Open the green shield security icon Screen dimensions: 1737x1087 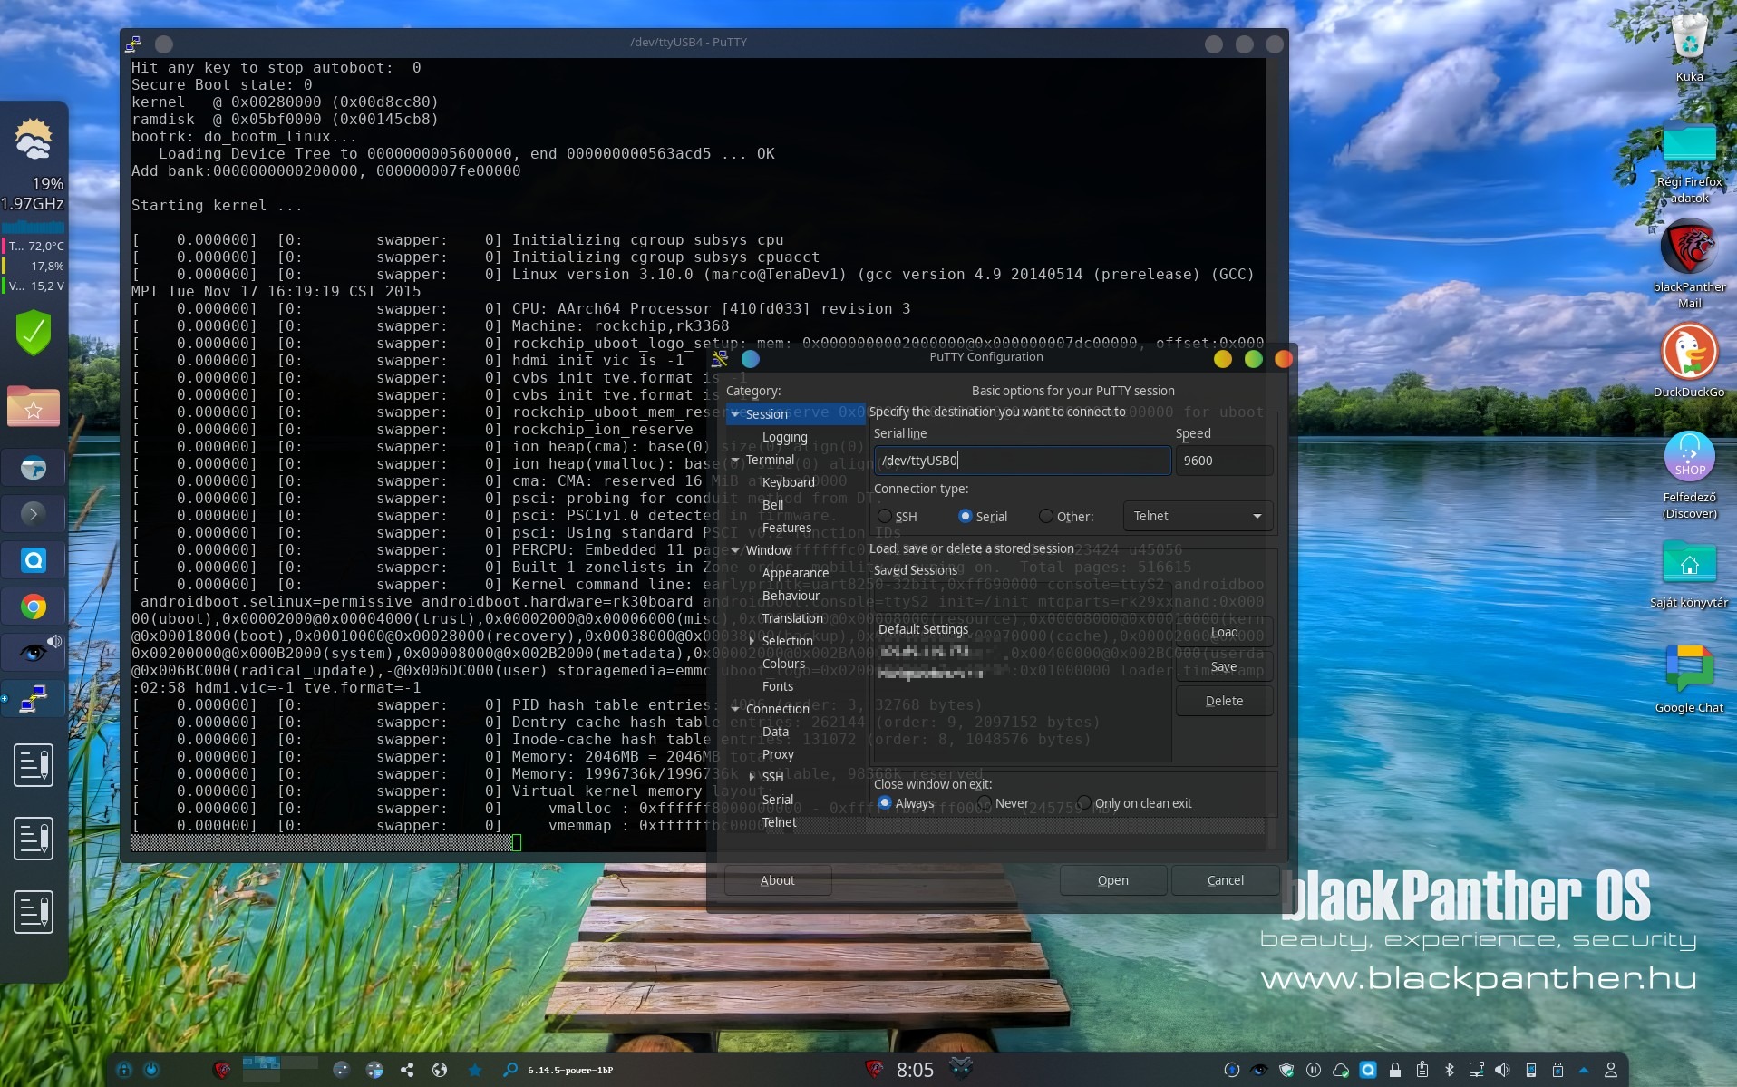point(34,333)
